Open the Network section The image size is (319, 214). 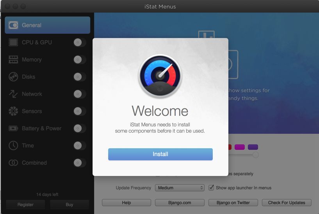tap(47, 94)
